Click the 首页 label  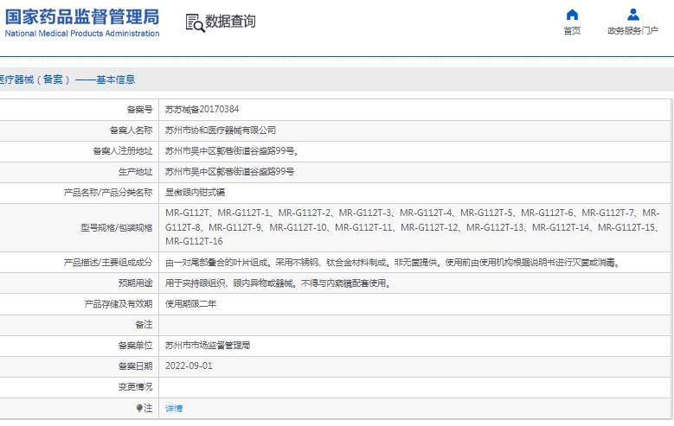click(x=572, y=30)
